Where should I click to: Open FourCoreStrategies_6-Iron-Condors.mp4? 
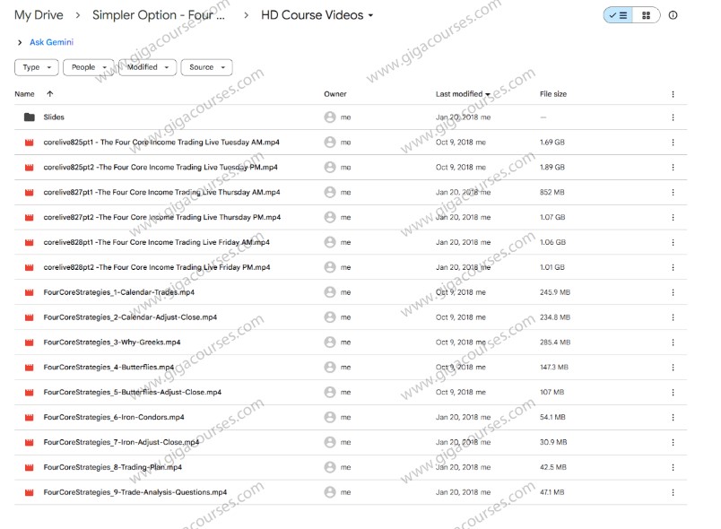[x=115, y=417]
